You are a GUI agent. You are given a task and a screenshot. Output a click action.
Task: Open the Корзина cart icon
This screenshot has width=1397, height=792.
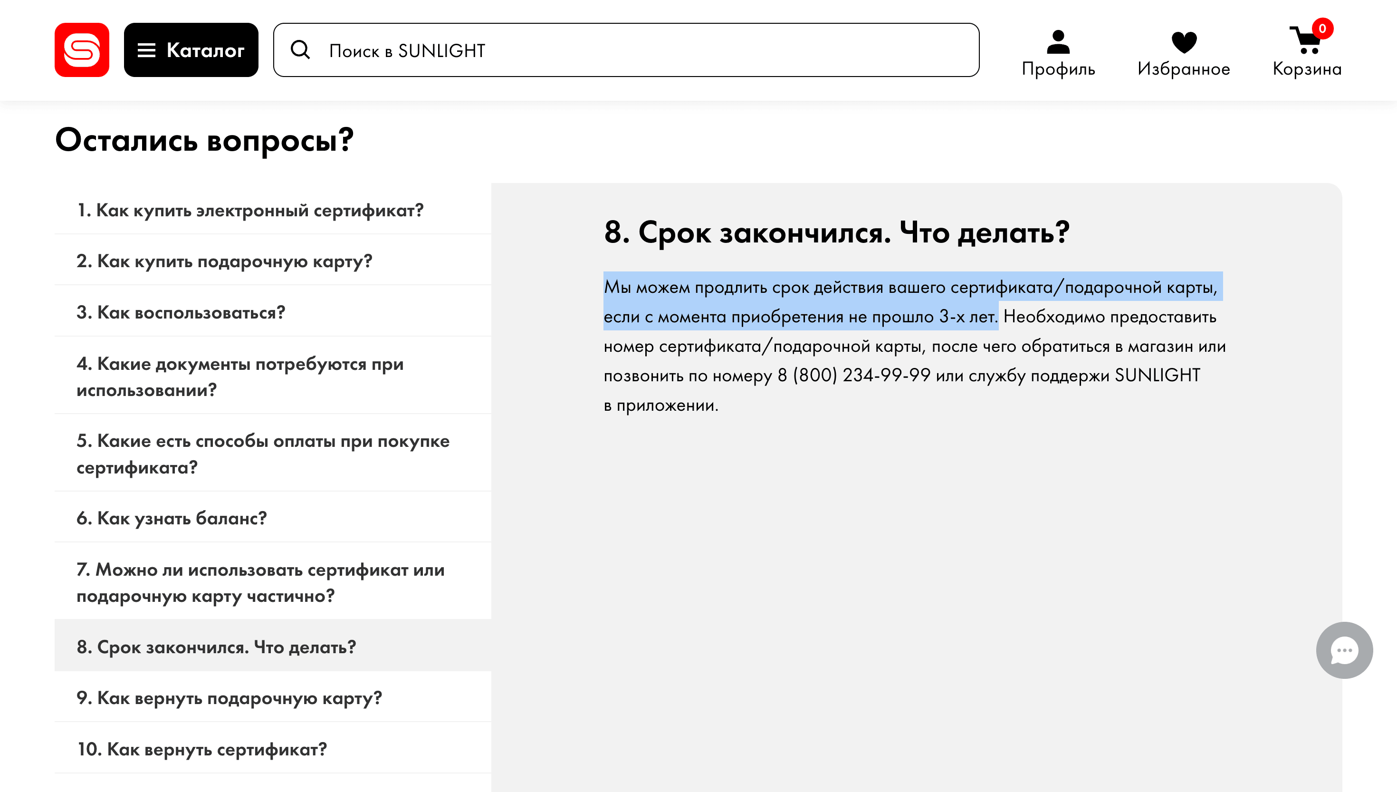[1305, 41]
